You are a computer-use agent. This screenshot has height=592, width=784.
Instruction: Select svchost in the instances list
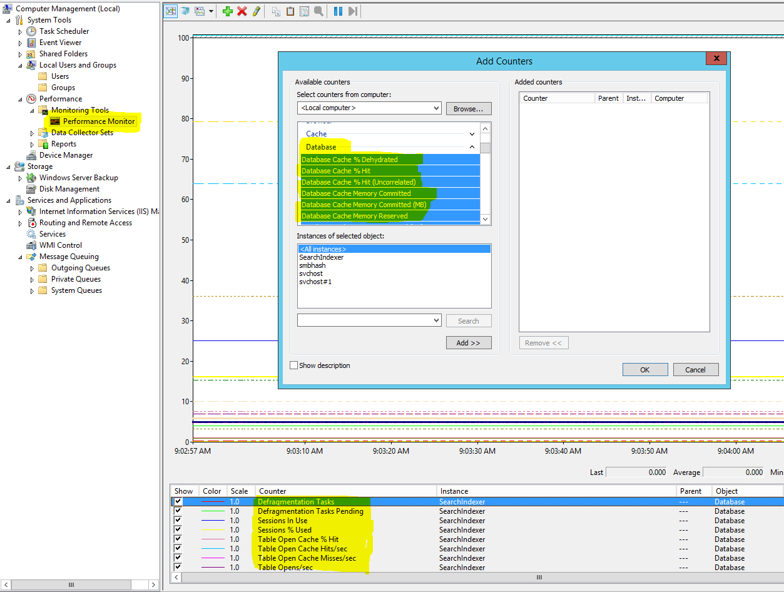point(311,273)
